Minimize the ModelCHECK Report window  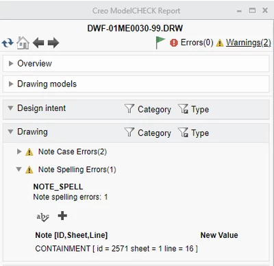[x=239, y=11]
